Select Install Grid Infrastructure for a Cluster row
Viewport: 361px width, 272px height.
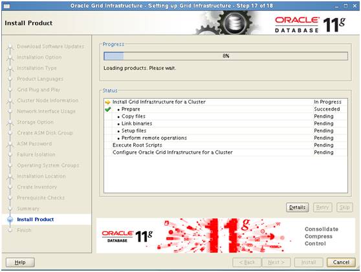point(226,102)
